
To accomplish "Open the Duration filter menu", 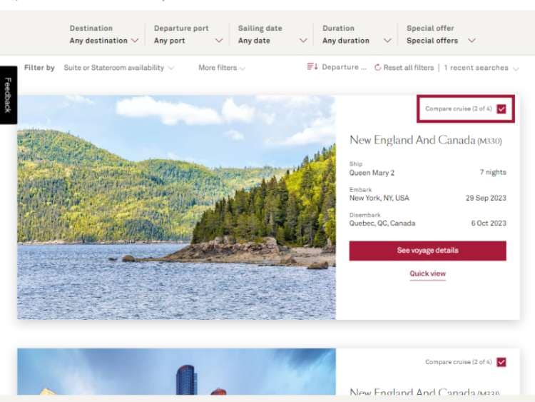I will click(357, 34).
